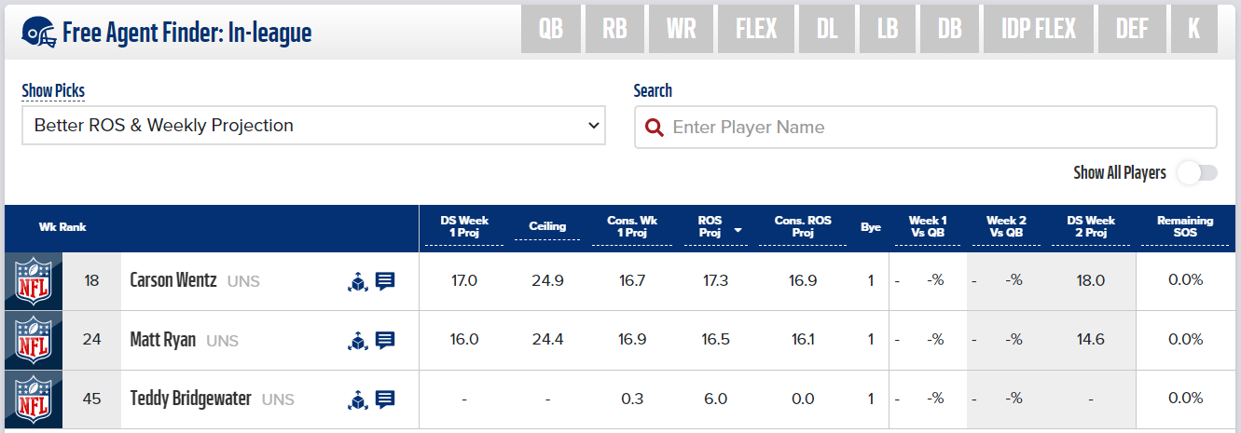Viewport: 1241px width, 433px height.
Task: Select the LB position tab
Action: [x=888, y=29]
